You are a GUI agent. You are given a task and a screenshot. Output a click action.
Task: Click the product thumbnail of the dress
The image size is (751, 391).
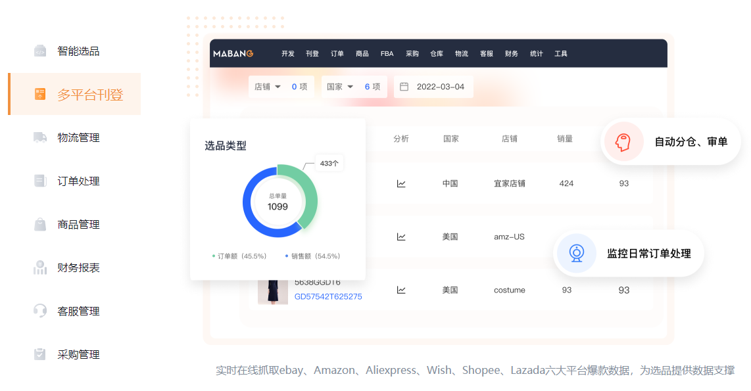coord(273,292)
